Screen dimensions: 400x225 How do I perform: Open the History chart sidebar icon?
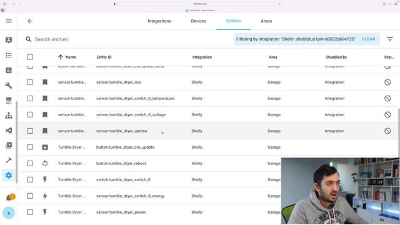click(x=9, y=70)
